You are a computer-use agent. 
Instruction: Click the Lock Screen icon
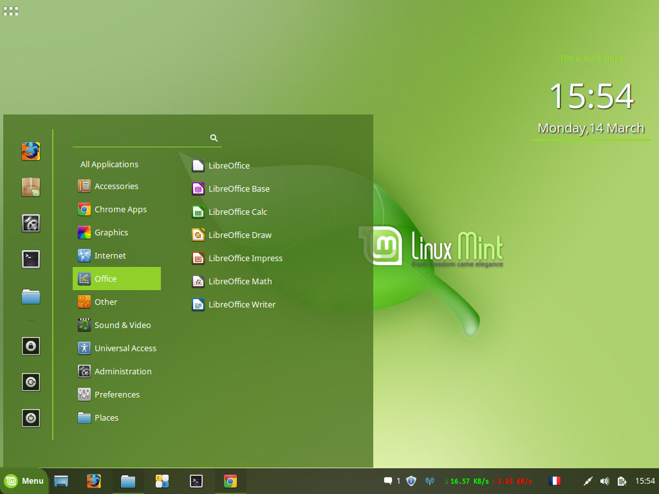(x=31, y=346)
